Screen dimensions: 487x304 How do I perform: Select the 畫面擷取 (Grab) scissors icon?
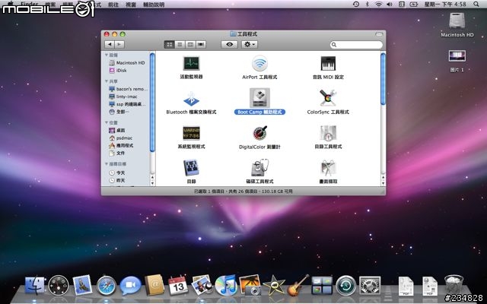328,168
